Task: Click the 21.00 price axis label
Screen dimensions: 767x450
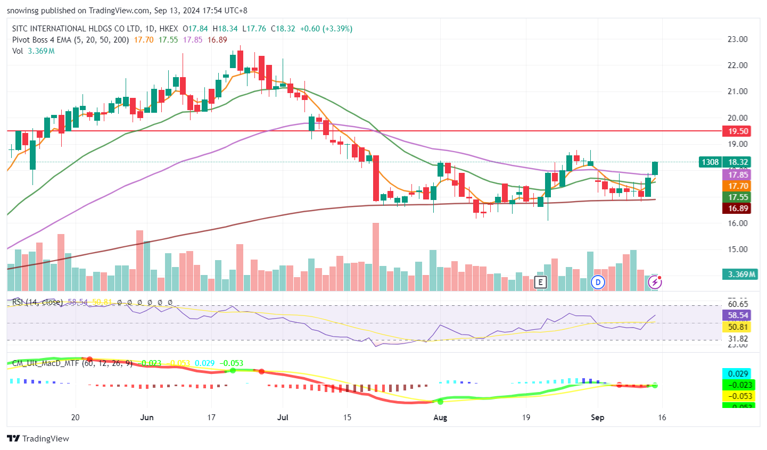Action: pos(737,91)
